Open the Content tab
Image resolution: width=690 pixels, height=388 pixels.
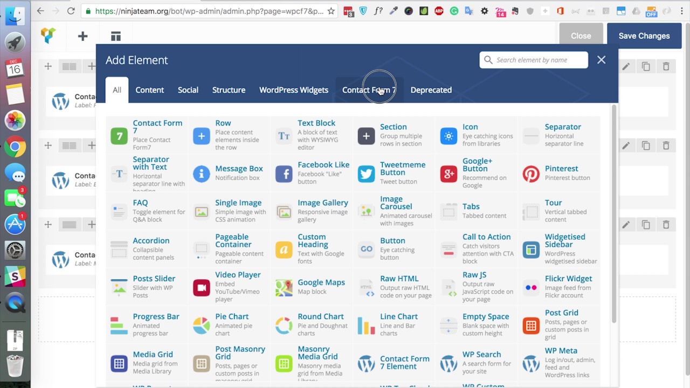(x=149, y=90)
